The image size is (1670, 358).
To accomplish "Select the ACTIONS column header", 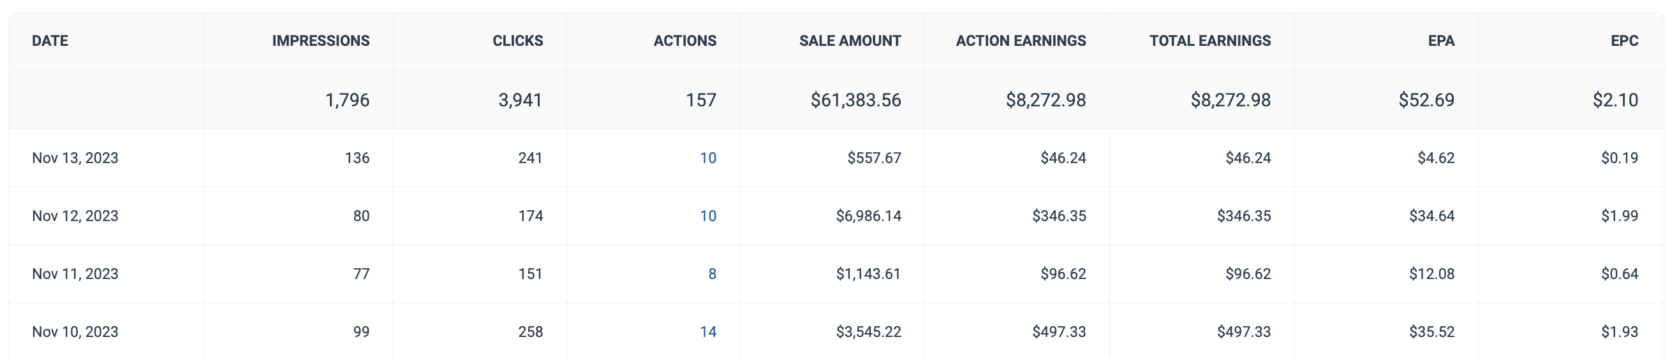I will pos(684,41).
